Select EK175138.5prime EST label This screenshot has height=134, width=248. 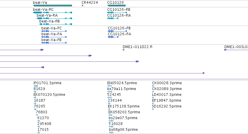124,106
